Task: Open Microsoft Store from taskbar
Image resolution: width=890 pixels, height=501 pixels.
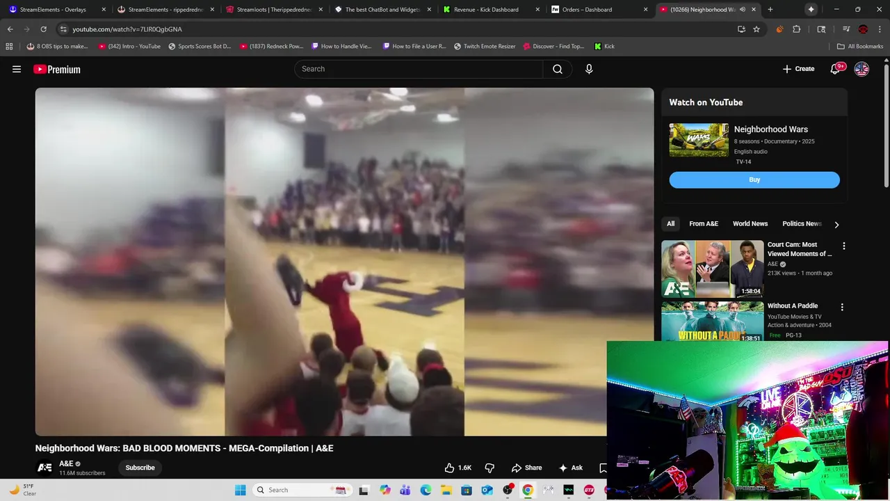Action: click(x=467, y=490)
